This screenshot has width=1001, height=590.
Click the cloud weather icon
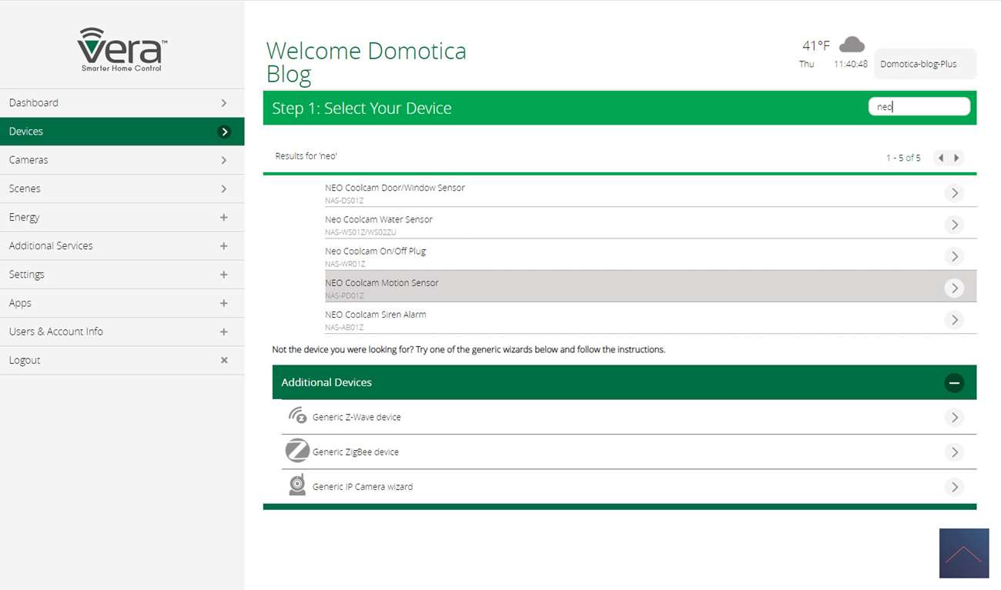tap(851, 45)
